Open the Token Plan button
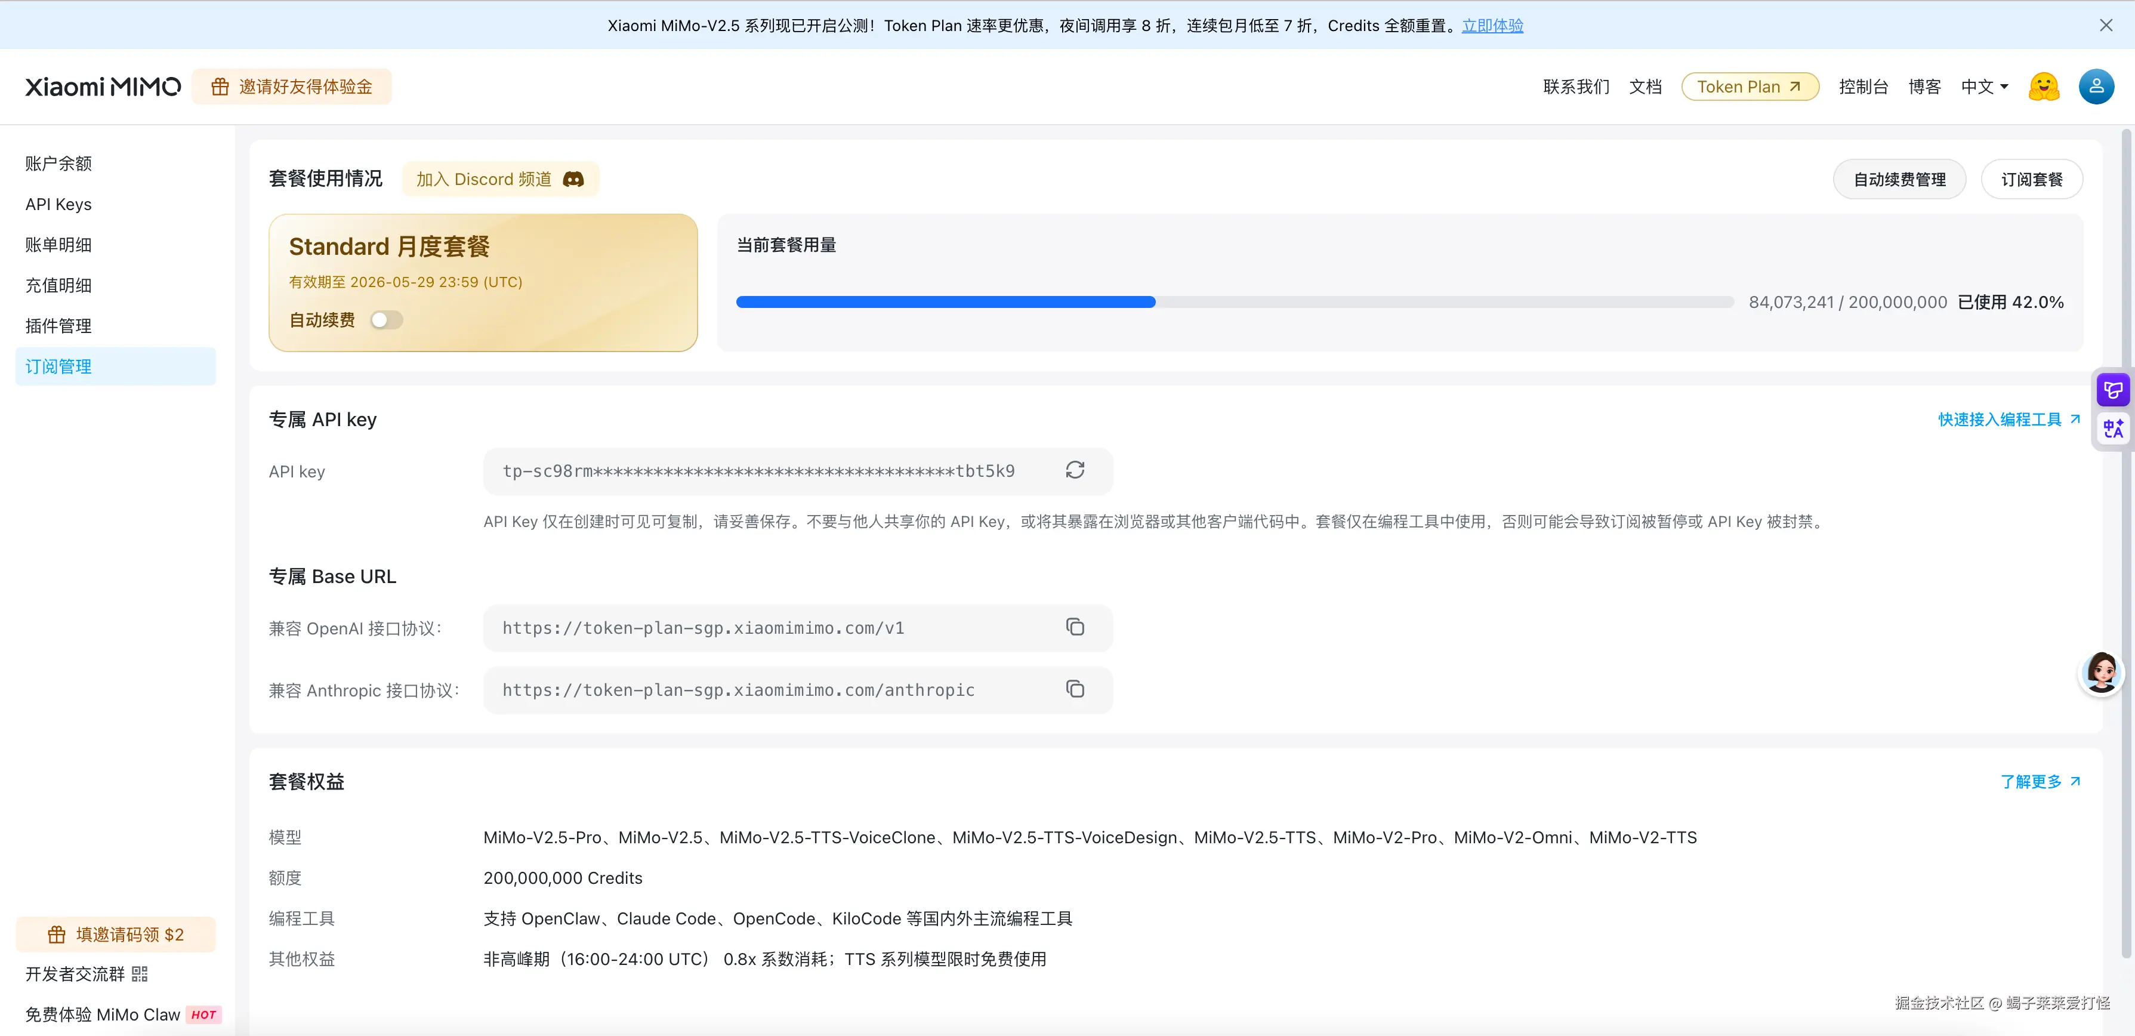The image size is (2135, 1036). [x=1750, y=86]
